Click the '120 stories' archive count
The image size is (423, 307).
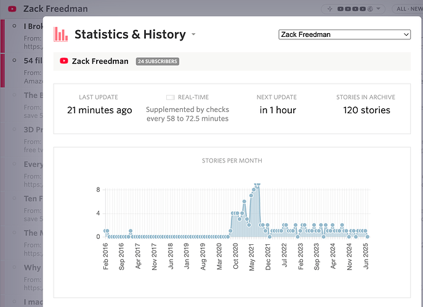366,110
